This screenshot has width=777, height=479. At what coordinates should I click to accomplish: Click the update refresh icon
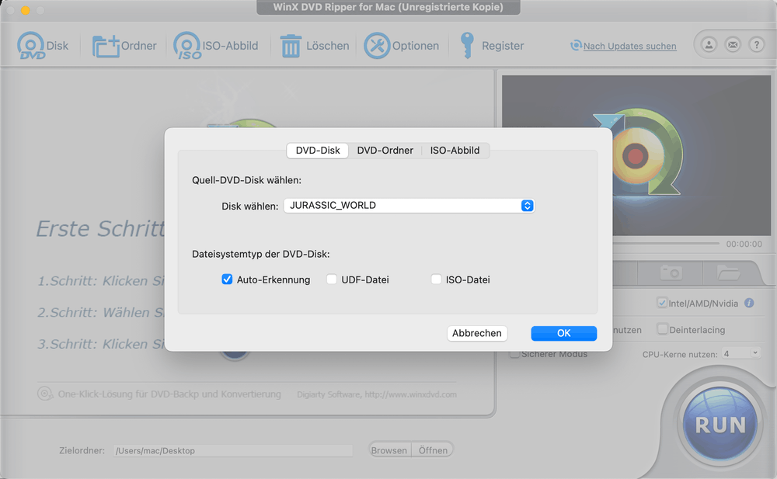click(x=576, y=46)
